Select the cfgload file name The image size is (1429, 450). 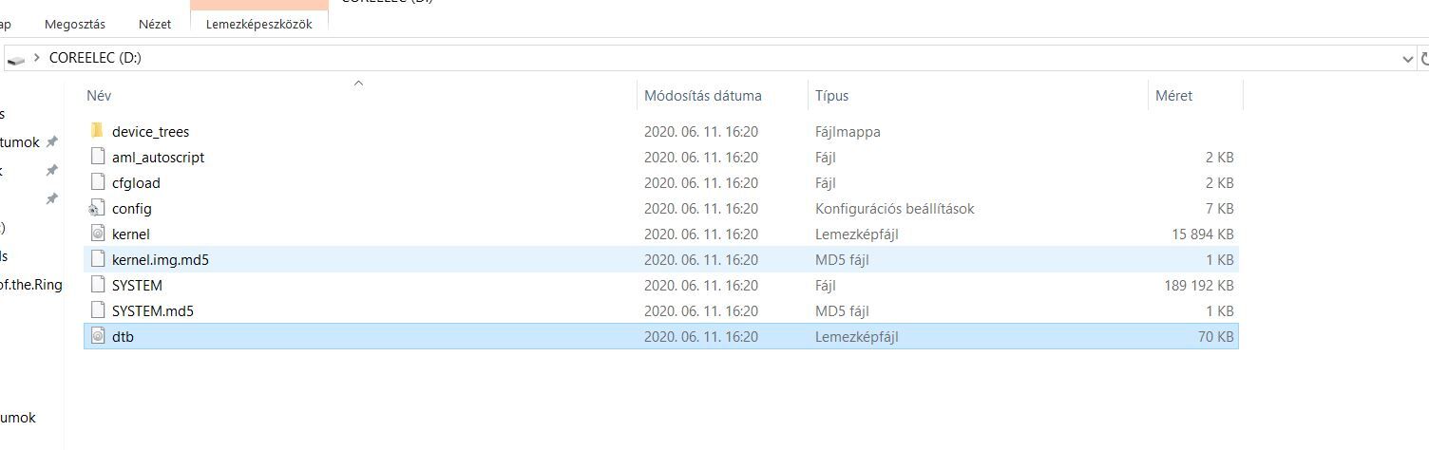(136, 183)
